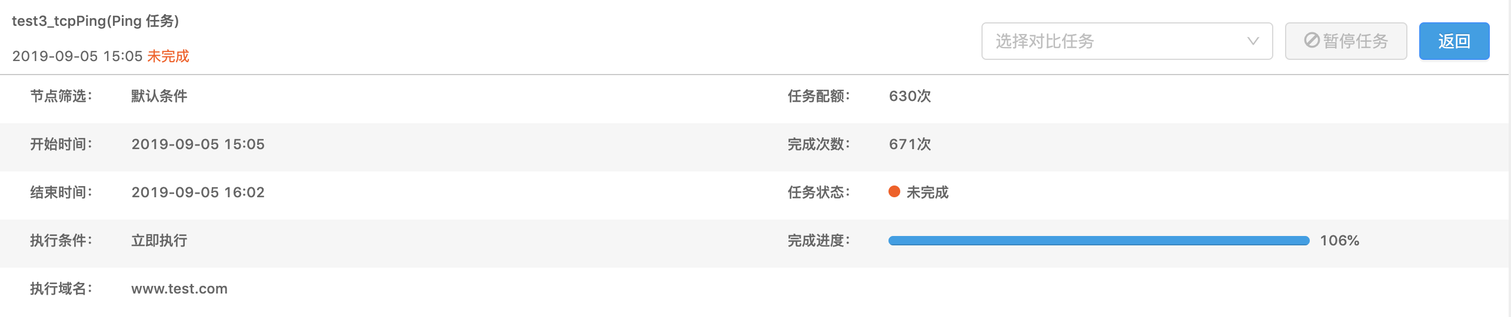The width and height of the screenshot is (1511, 317).
Task: Click the 暂停任务 button
Action: [x=1346, y=41]
